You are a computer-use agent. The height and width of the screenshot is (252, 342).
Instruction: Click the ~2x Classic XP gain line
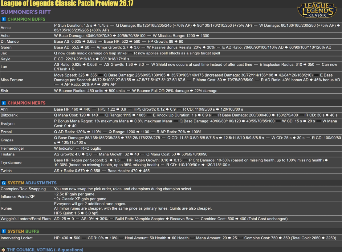click(80, 199)
